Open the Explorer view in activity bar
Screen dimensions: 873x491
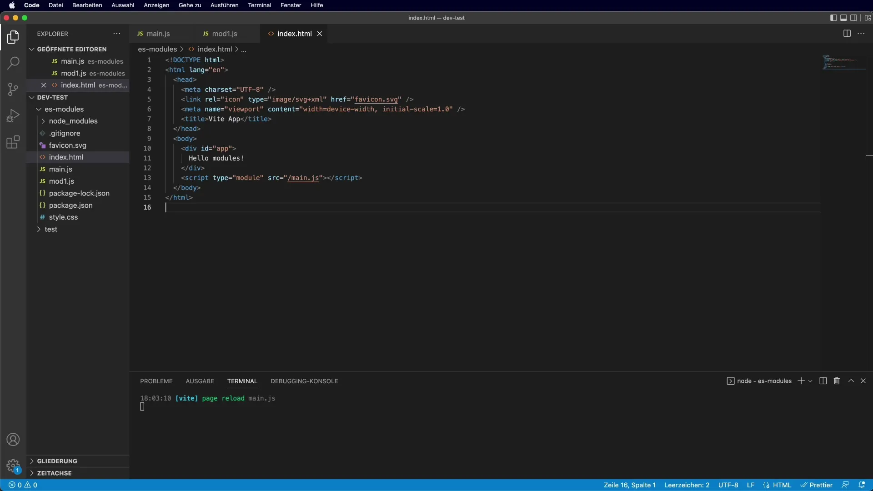pos(13,37)
